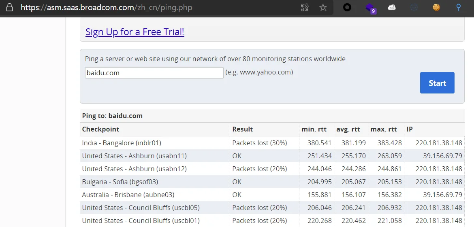
Task: Click avg rtt value 220.462
Action: coord(354,221)
